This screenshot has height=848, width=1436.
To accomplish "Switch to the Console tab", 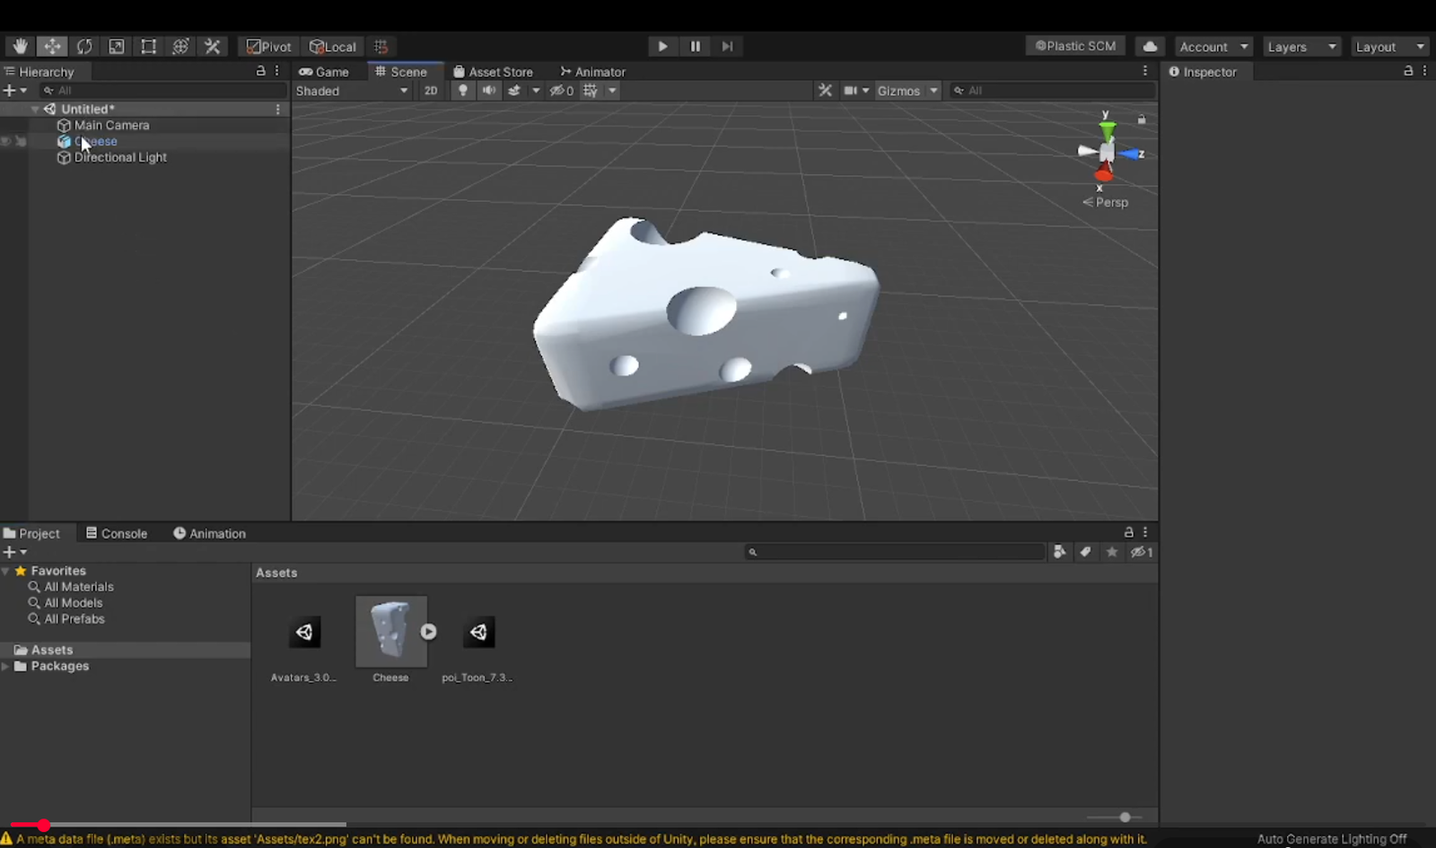I will [x=122, y=533].
